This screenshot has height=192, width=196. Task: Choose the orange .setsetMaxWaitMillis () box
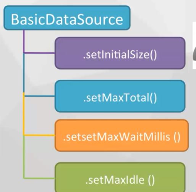click(x=121, y=136)
